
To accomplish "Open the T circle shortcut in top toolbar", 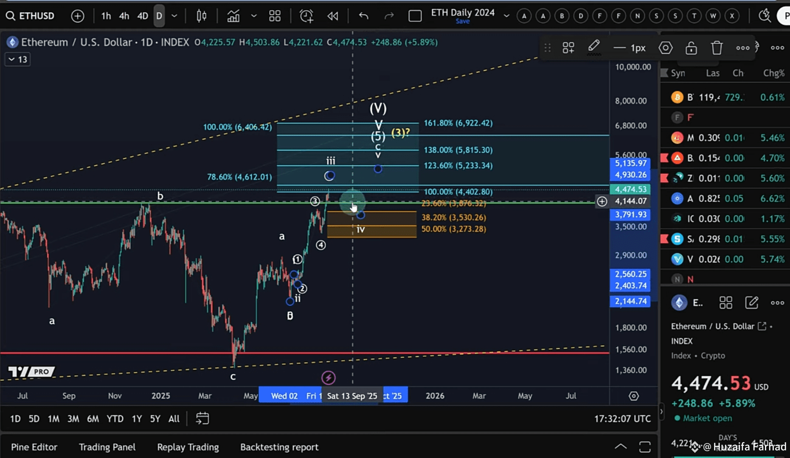I will [x=694, y=16].
